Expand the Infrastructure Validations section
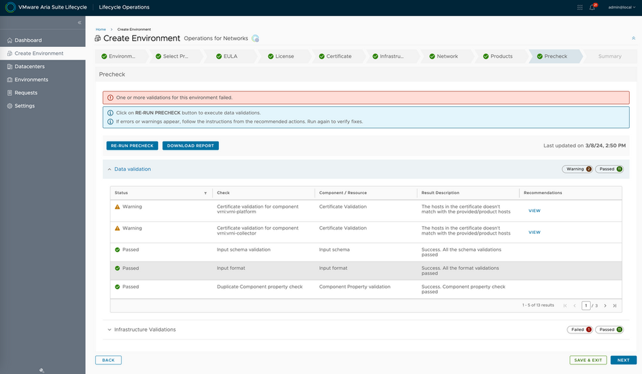642x374 pixels. tap(109, 330)
